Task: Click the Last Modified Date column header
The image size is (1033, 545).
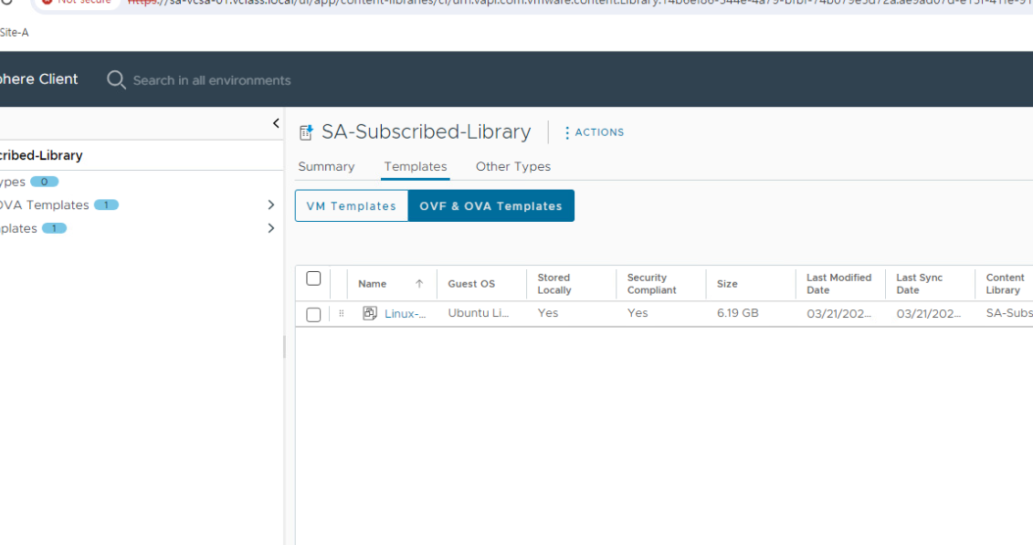Action: click(838, 284)
